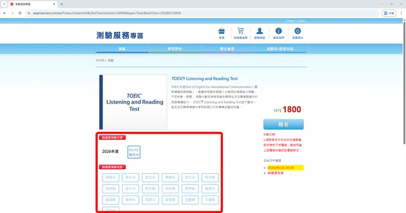Open the tab search dropdown arrow
The width and height of the screenshot is (406, 213).
coord(4,4)
